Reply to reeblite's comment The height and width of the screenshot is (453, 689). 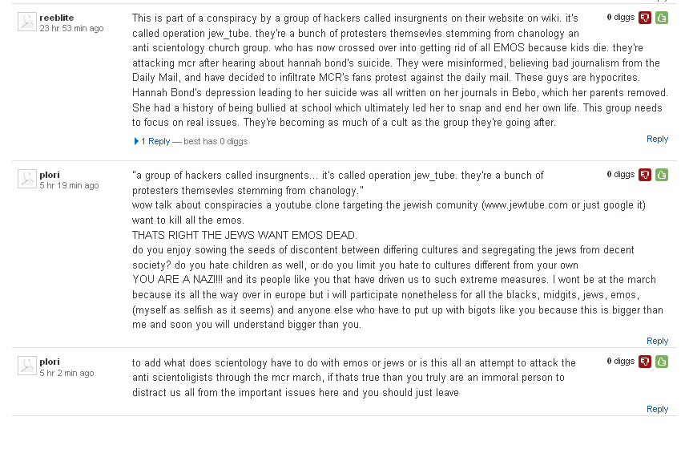pyautogui.click(x=657, y=139)
